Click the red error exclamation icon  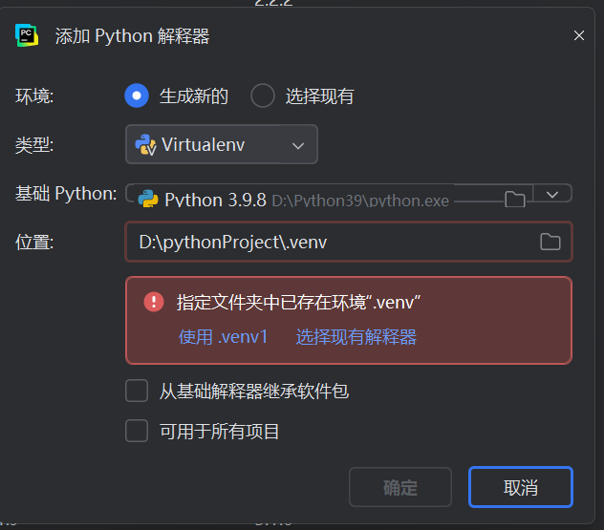pyautogui.click(x=154, y=302)
